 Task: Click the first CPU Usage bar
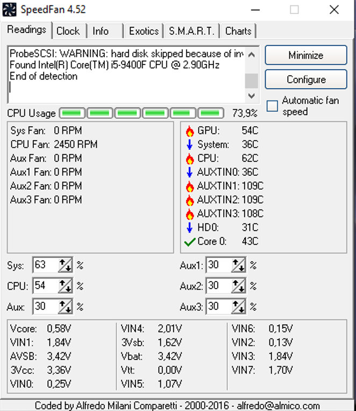tap(72, 113)
